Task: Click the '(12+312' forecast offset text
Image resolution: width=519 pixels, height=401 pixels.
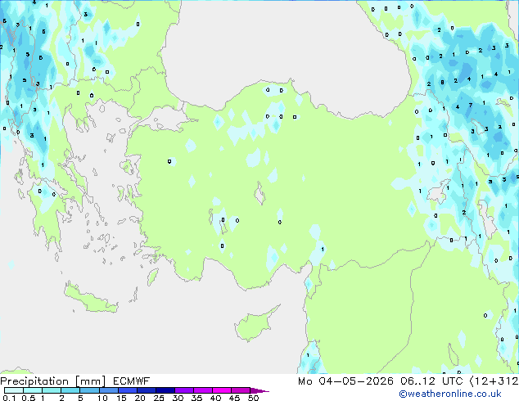Action: (x=494, y=381)
